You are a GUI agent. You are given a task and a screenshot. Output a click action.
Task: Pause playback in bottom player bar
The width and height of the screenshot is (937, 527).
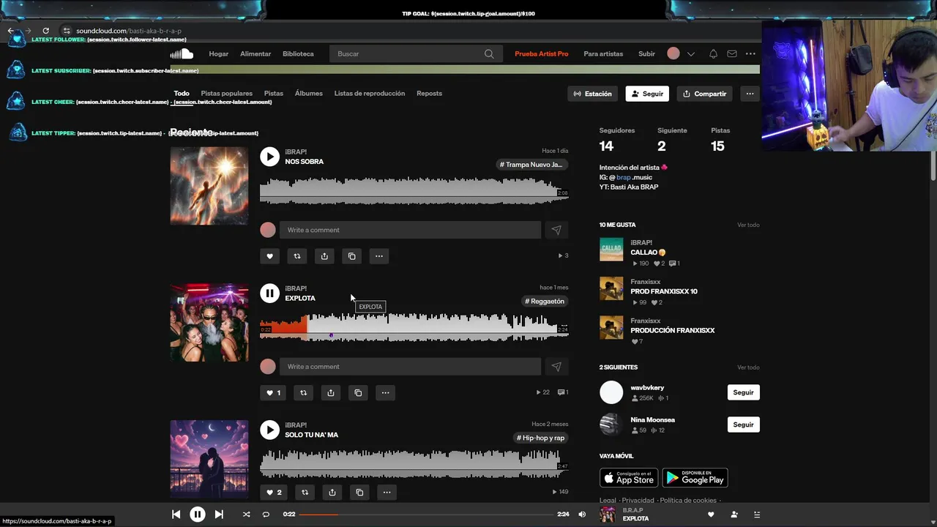[198, 515]
